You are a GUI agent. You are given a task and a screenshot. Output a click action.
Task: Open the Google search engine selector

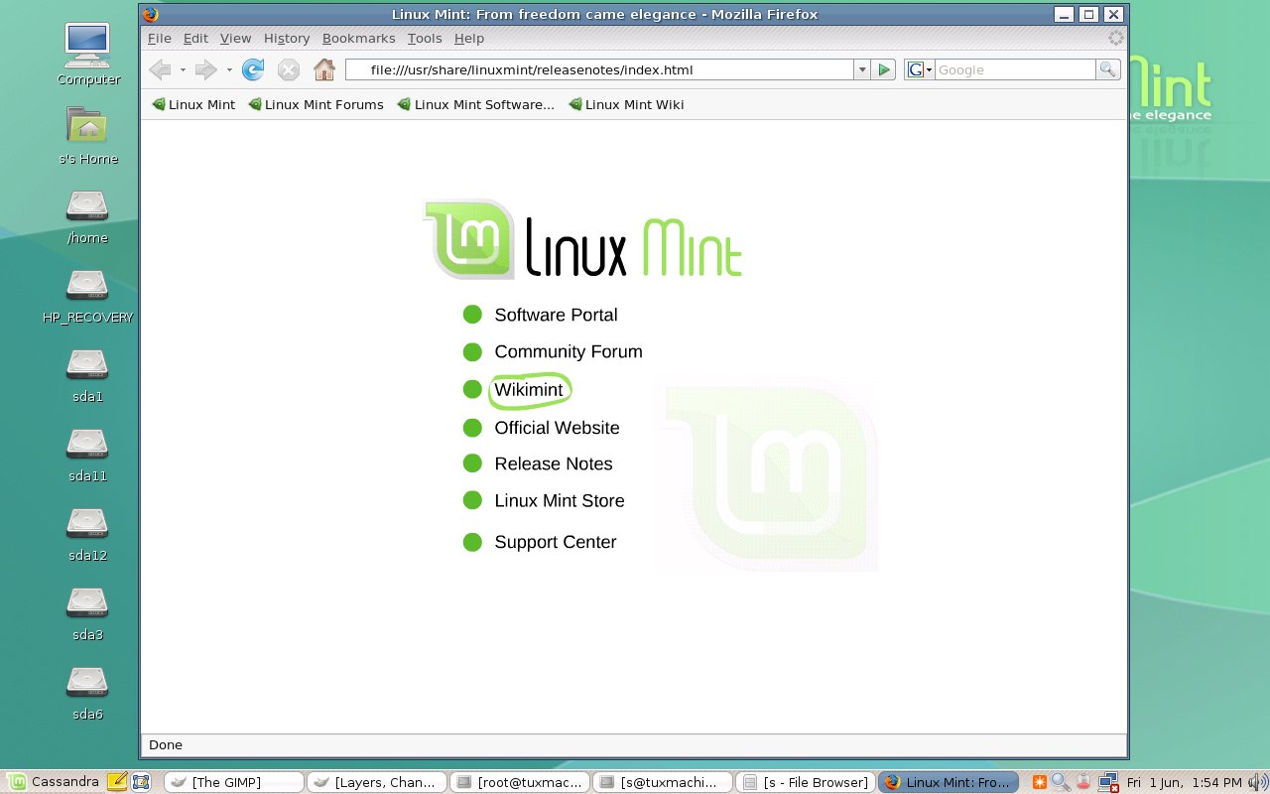click(x=920, y=69)
